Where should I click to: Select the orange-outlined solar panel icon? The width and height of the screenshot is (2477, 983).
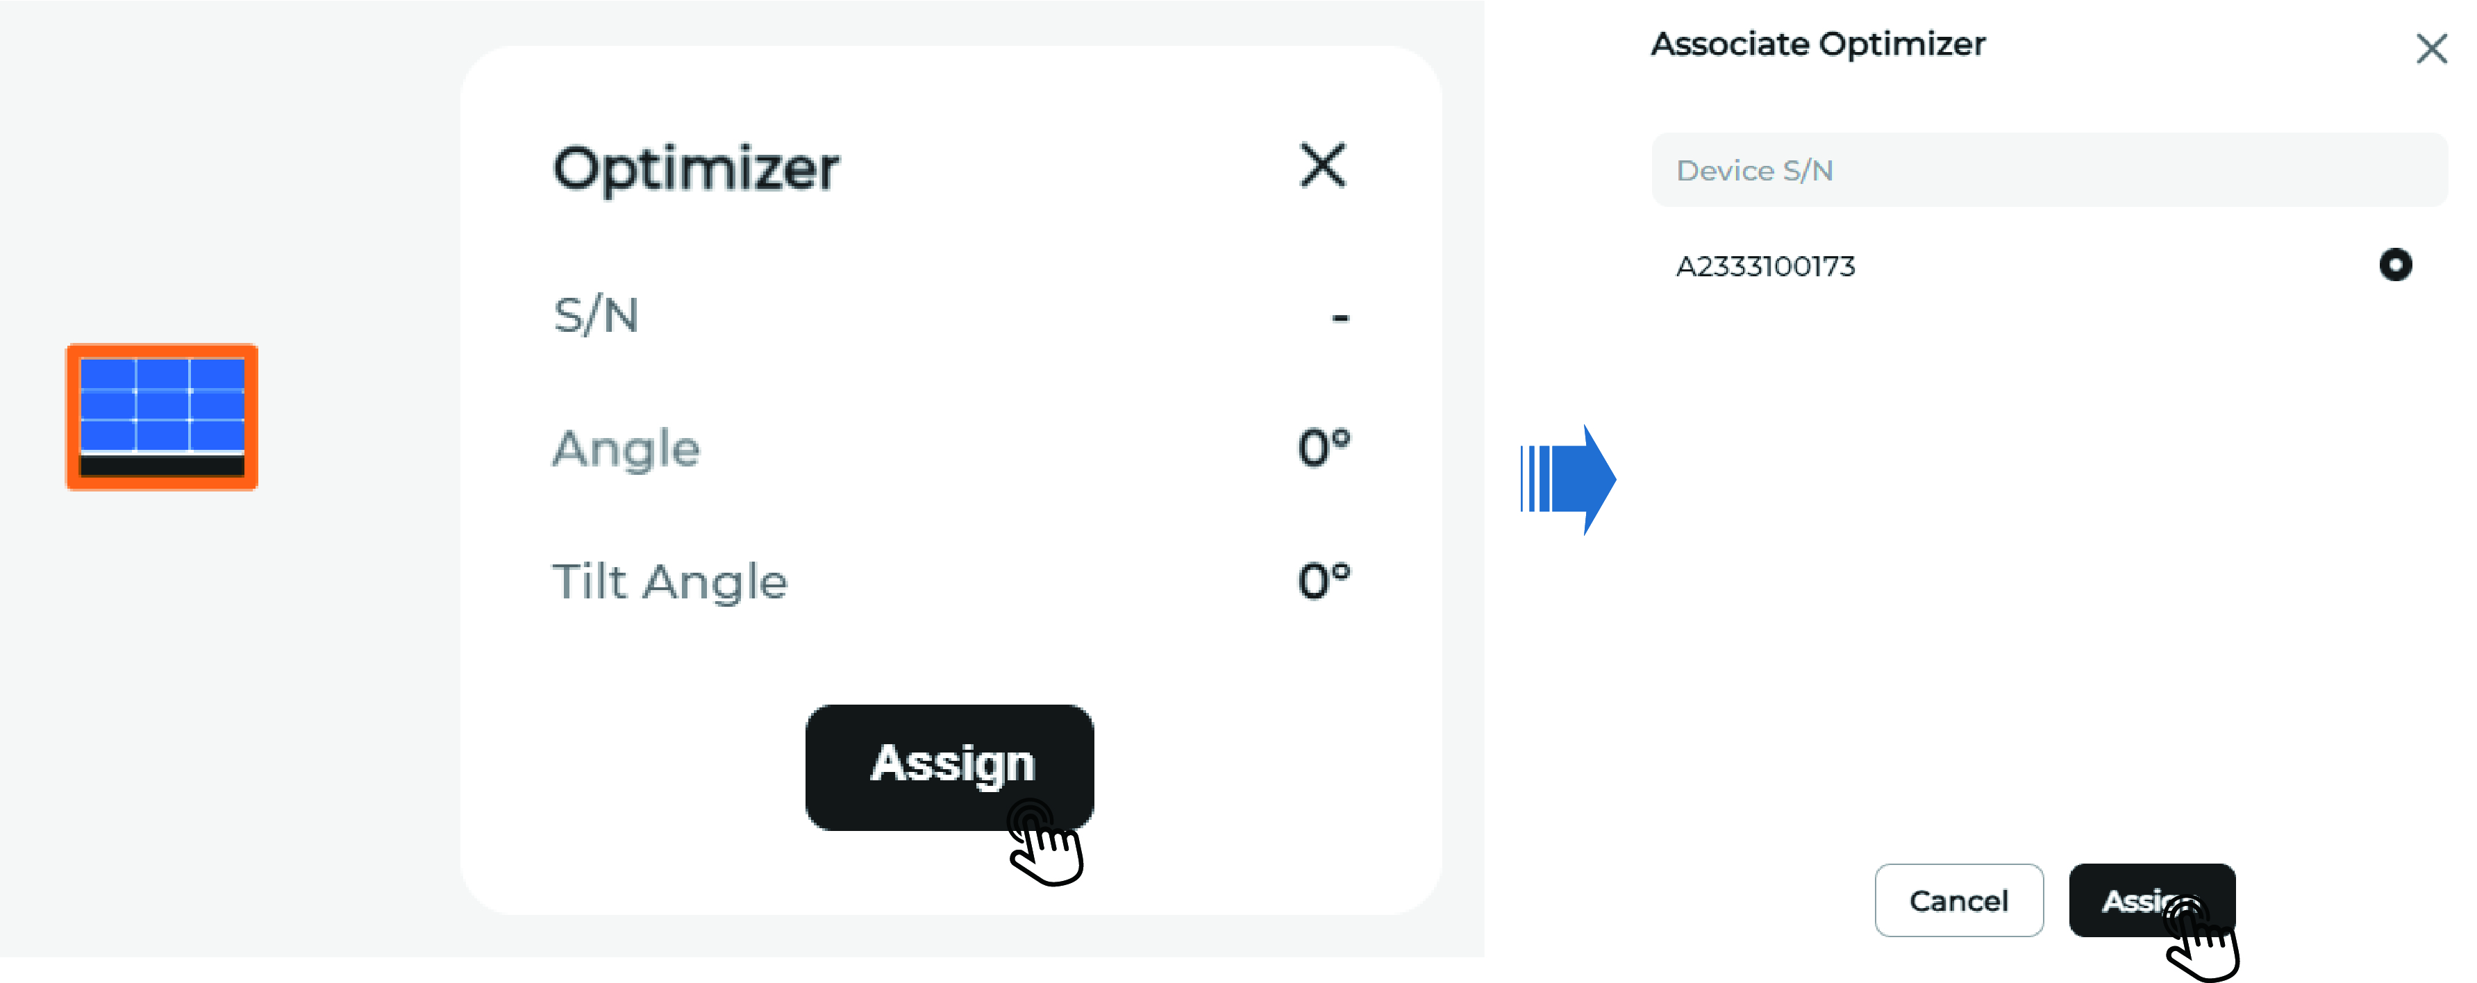[162, 416]
